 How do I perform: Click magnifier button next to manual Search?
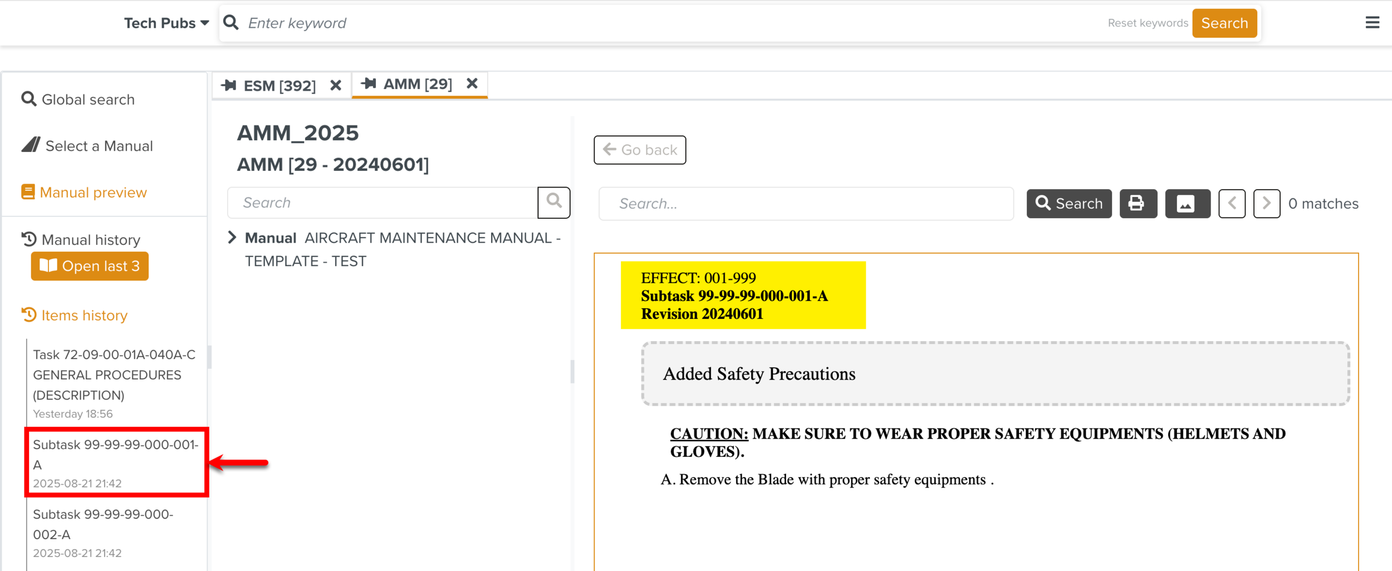[554, 203]
